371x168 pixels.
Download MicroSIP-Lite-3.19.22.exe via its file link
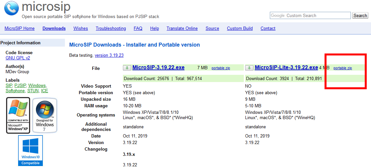click(x=286, y=68)
